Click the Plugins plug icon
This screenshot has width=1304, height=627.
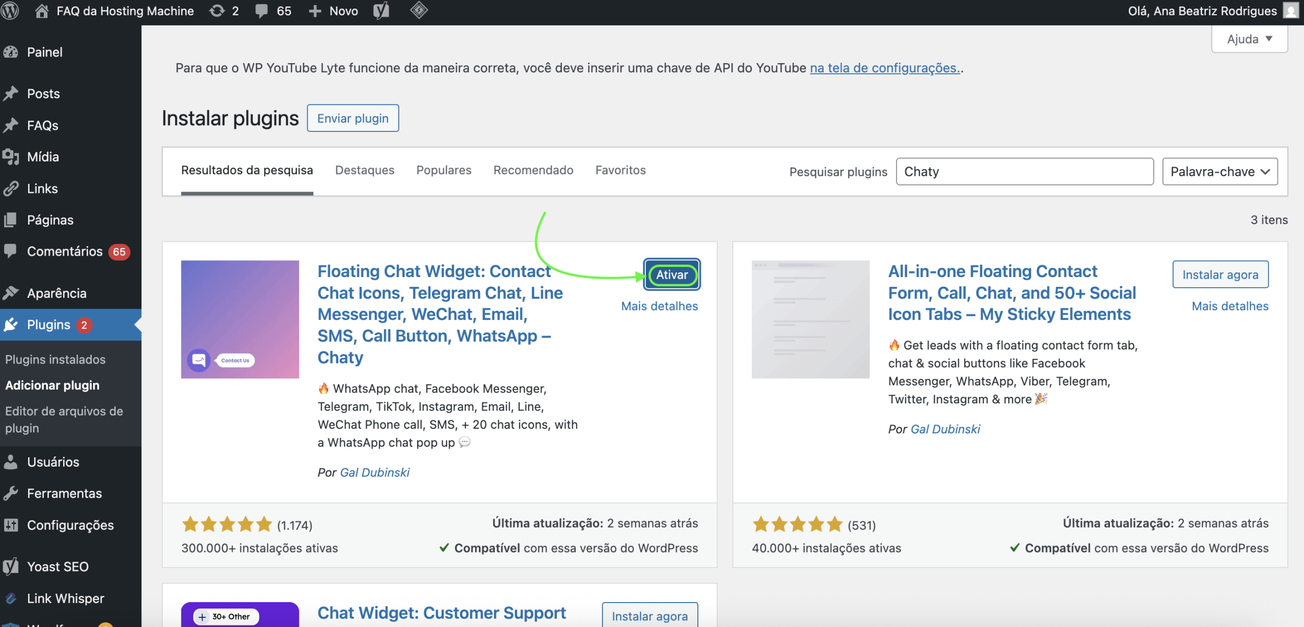point(11,324)
